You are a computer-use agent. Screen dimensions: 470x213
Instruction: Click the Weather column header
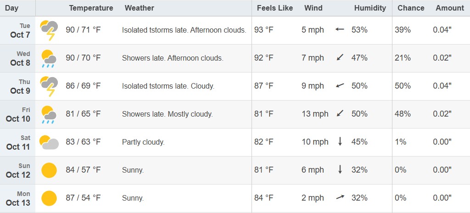tap(140, 8)
